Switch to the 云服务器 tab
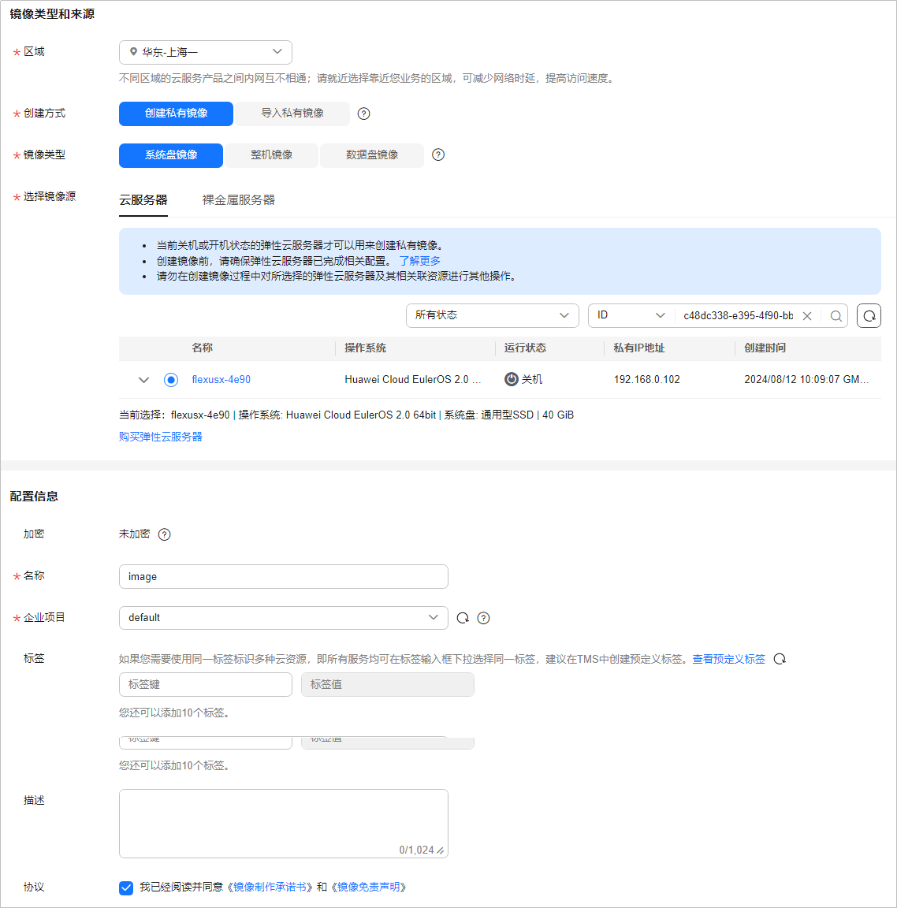 pos(143,200)
